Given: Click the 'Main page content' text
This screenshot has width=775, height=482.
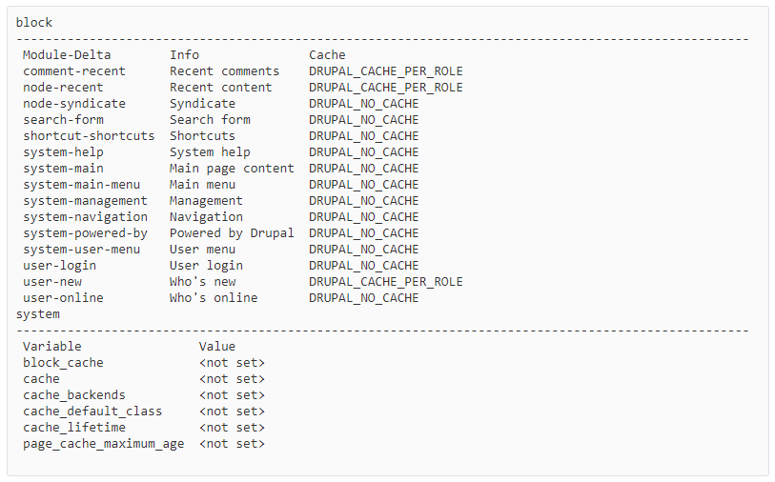Looking at the screenshot, I should (x=232, y=169).
